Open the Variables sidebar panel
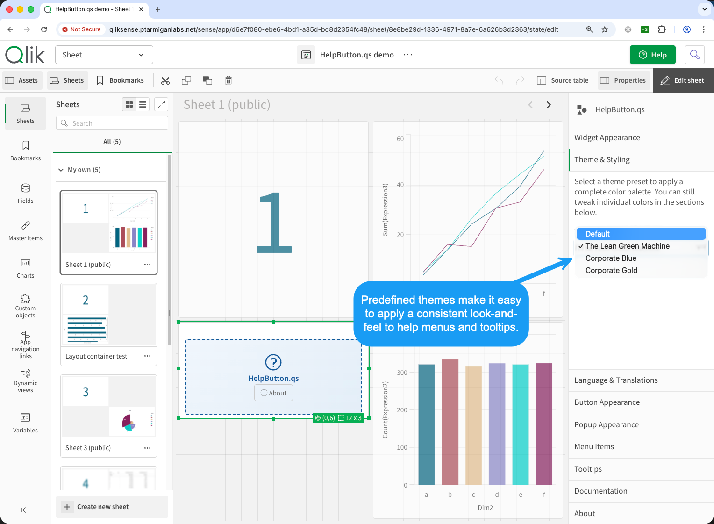The width and height of the screenshot is (714, 524). tap(25, 423)
